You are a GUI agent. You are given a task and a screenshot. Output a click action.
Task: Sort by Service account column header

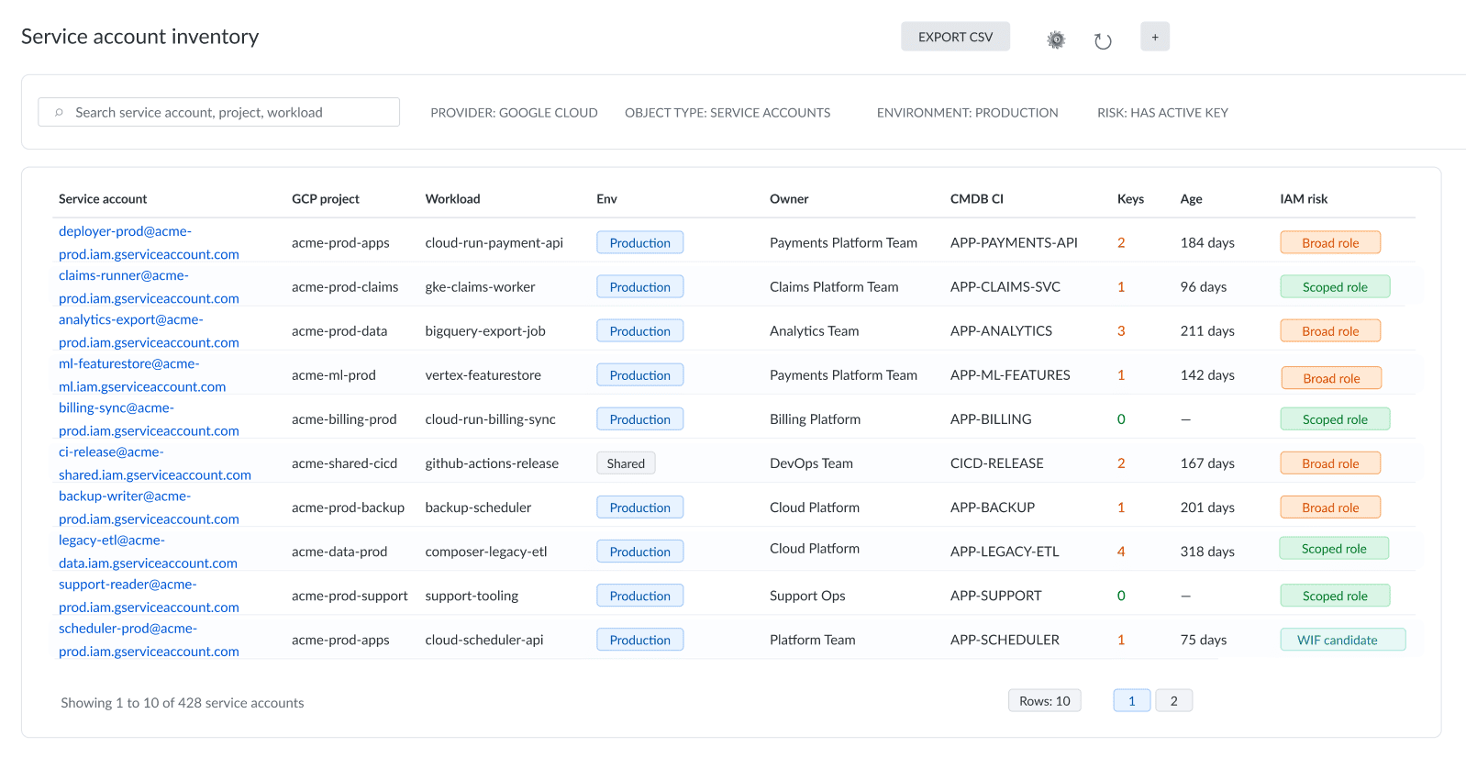pos(103,199)
